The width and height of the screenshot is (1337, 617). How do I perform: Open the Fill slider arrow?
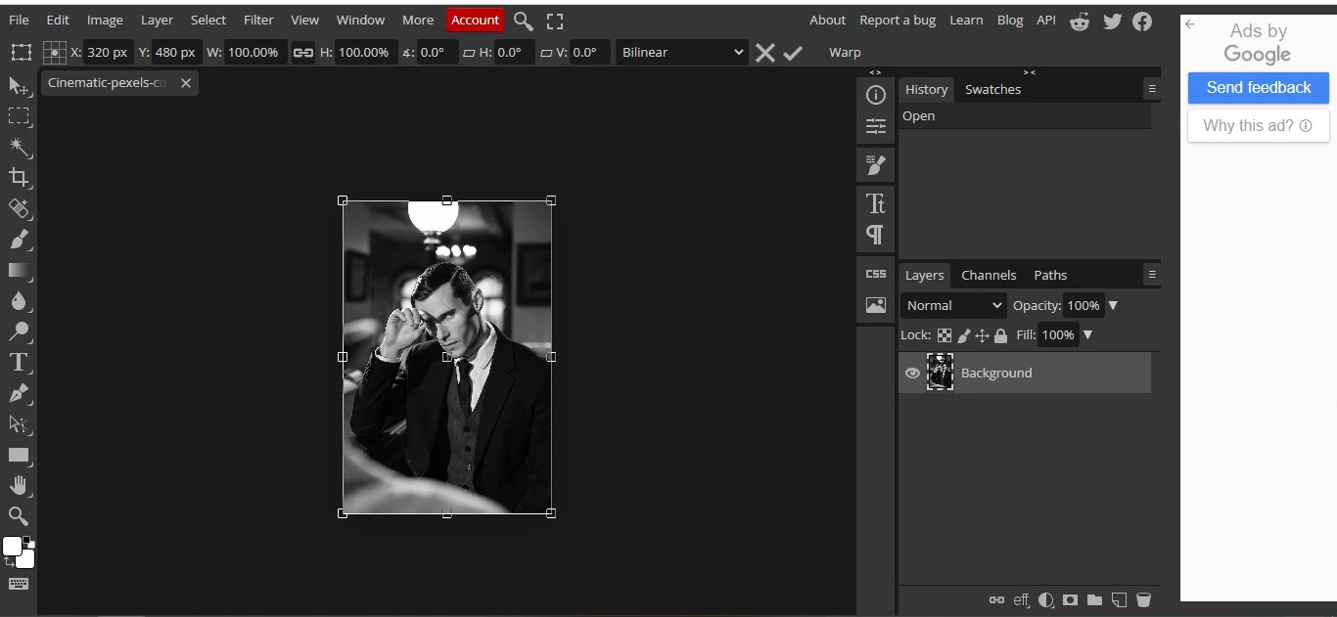click(x=1087, y=335)
